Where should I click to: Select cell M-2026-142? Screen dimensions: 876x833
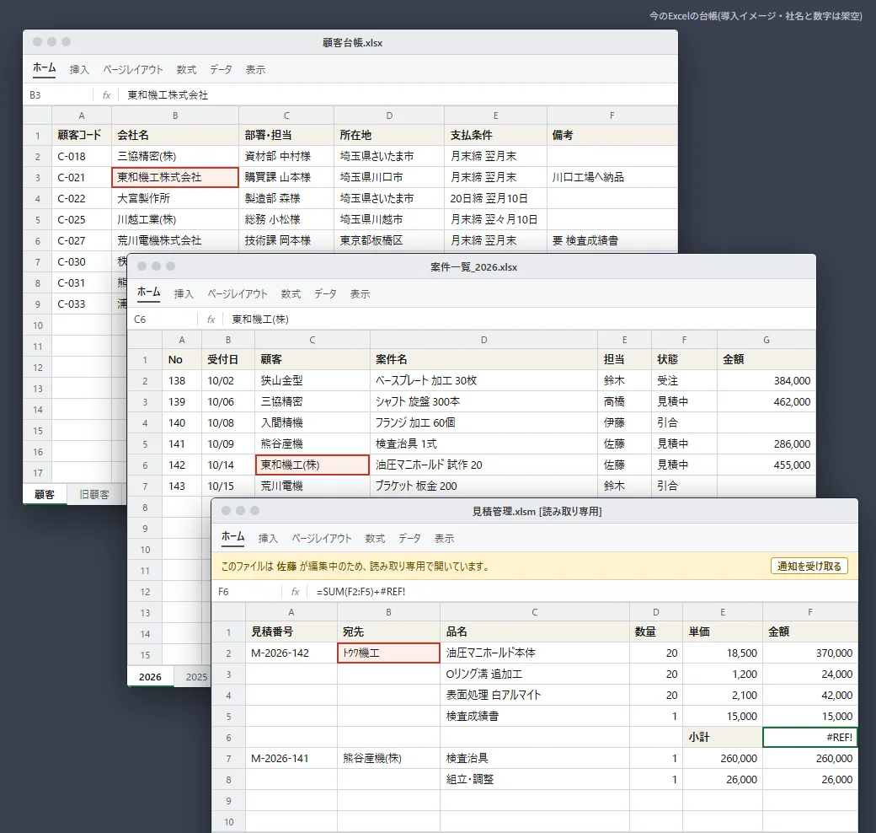(x=291, y=653)
